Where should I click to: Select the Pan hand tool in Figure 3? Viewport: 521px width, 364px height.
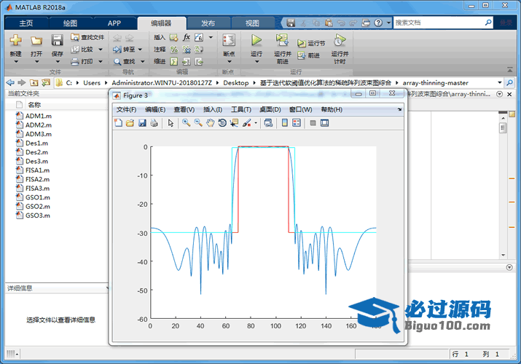(210, 123)
